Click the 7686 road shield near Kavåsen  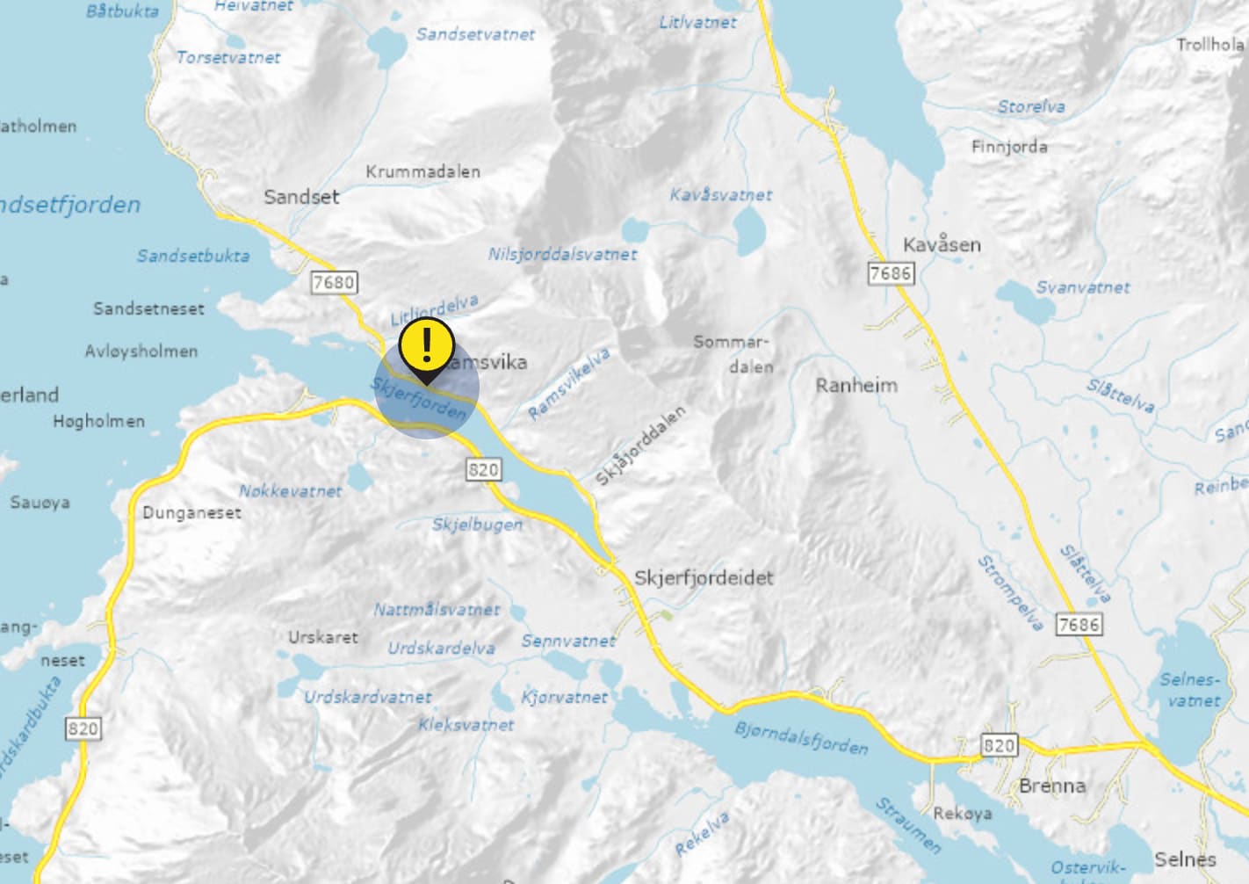(x=891, y=273)
